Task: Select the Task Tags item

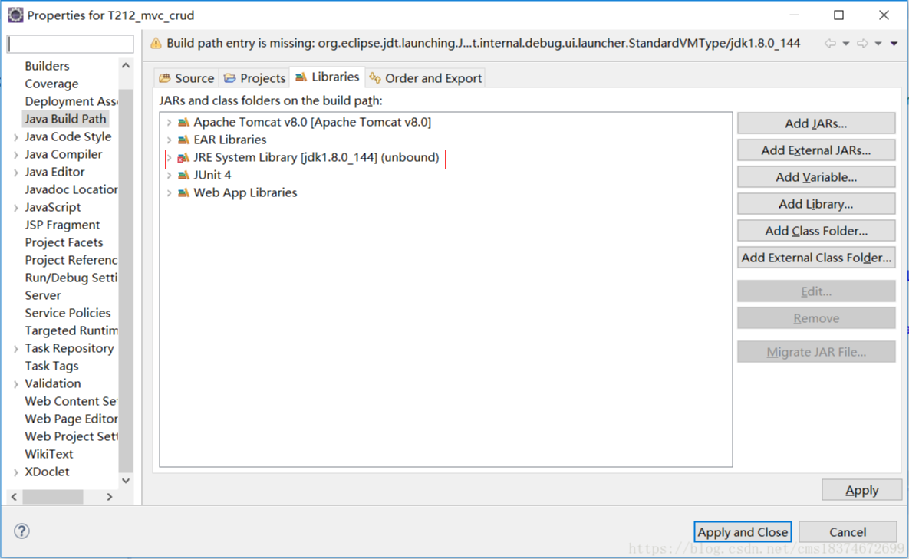Action: pyautogui.click(x=51, y=366)
